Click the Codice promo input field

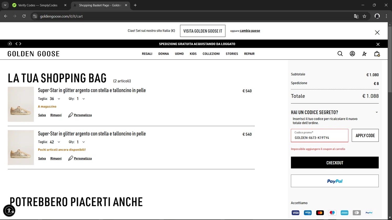(x=320, y=136)
